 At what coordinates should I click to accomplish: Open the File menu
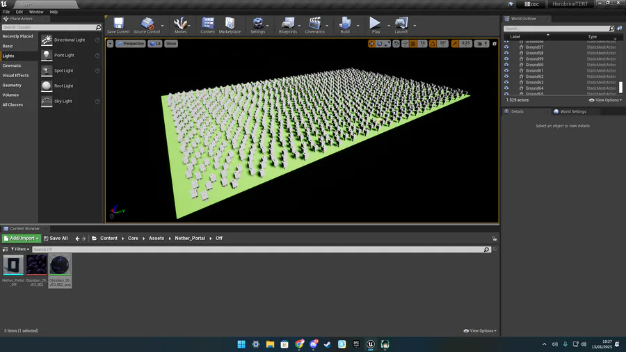click(x=6, y=12)
